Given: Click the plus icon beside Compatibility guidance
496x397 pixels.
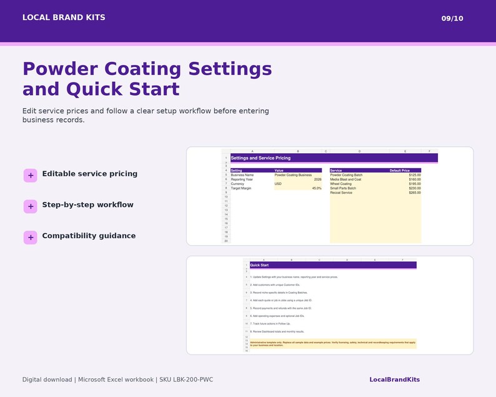Looking at the screenshot, I should click(31, 238).
